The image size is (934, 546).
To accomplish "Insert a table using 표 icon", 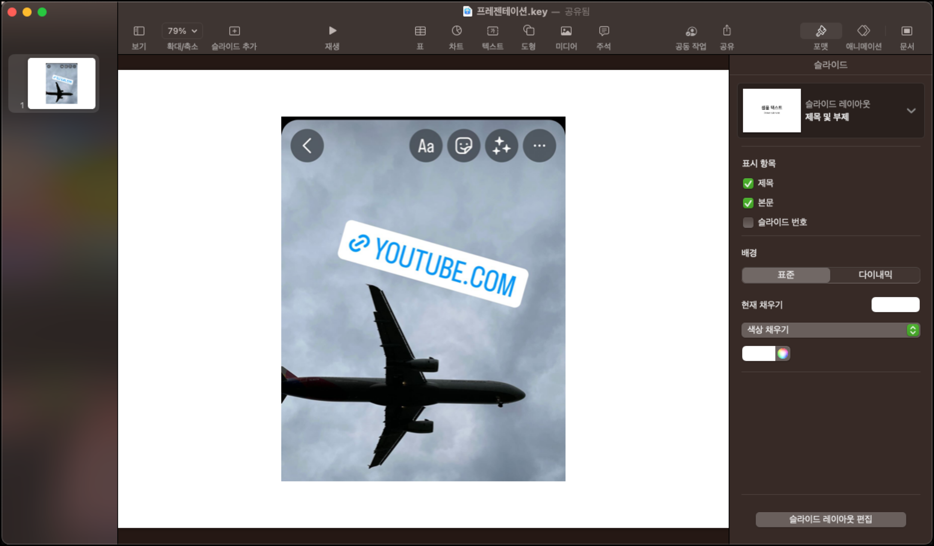I will (x=420, y=31).
